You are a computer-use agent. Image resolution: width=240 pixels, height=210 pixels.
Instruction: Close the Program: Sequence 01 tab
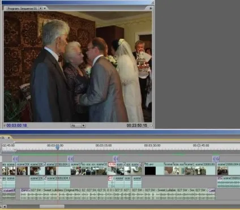click(x=45, y=8)
